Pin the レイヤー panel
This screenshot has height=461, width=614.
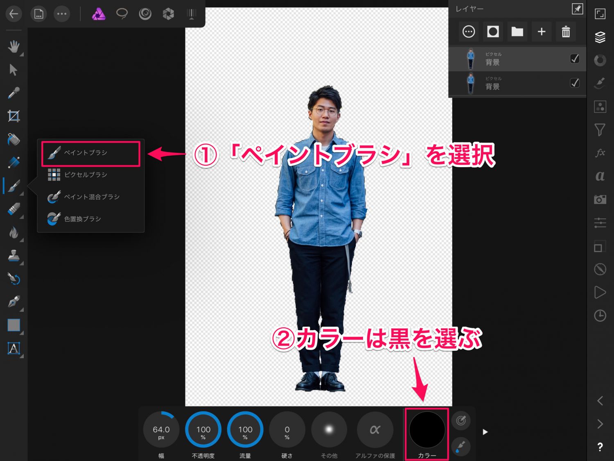(x=577, y=9)
